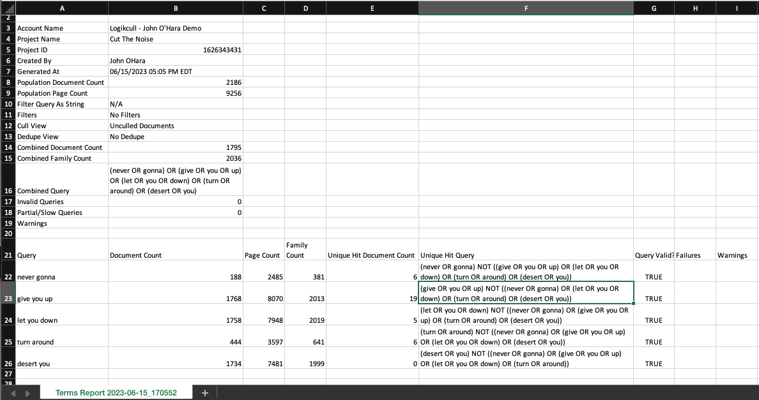Select the N/A filter query cell
The height and width of the screenshot is (400, 759).
tap(176, 105)
